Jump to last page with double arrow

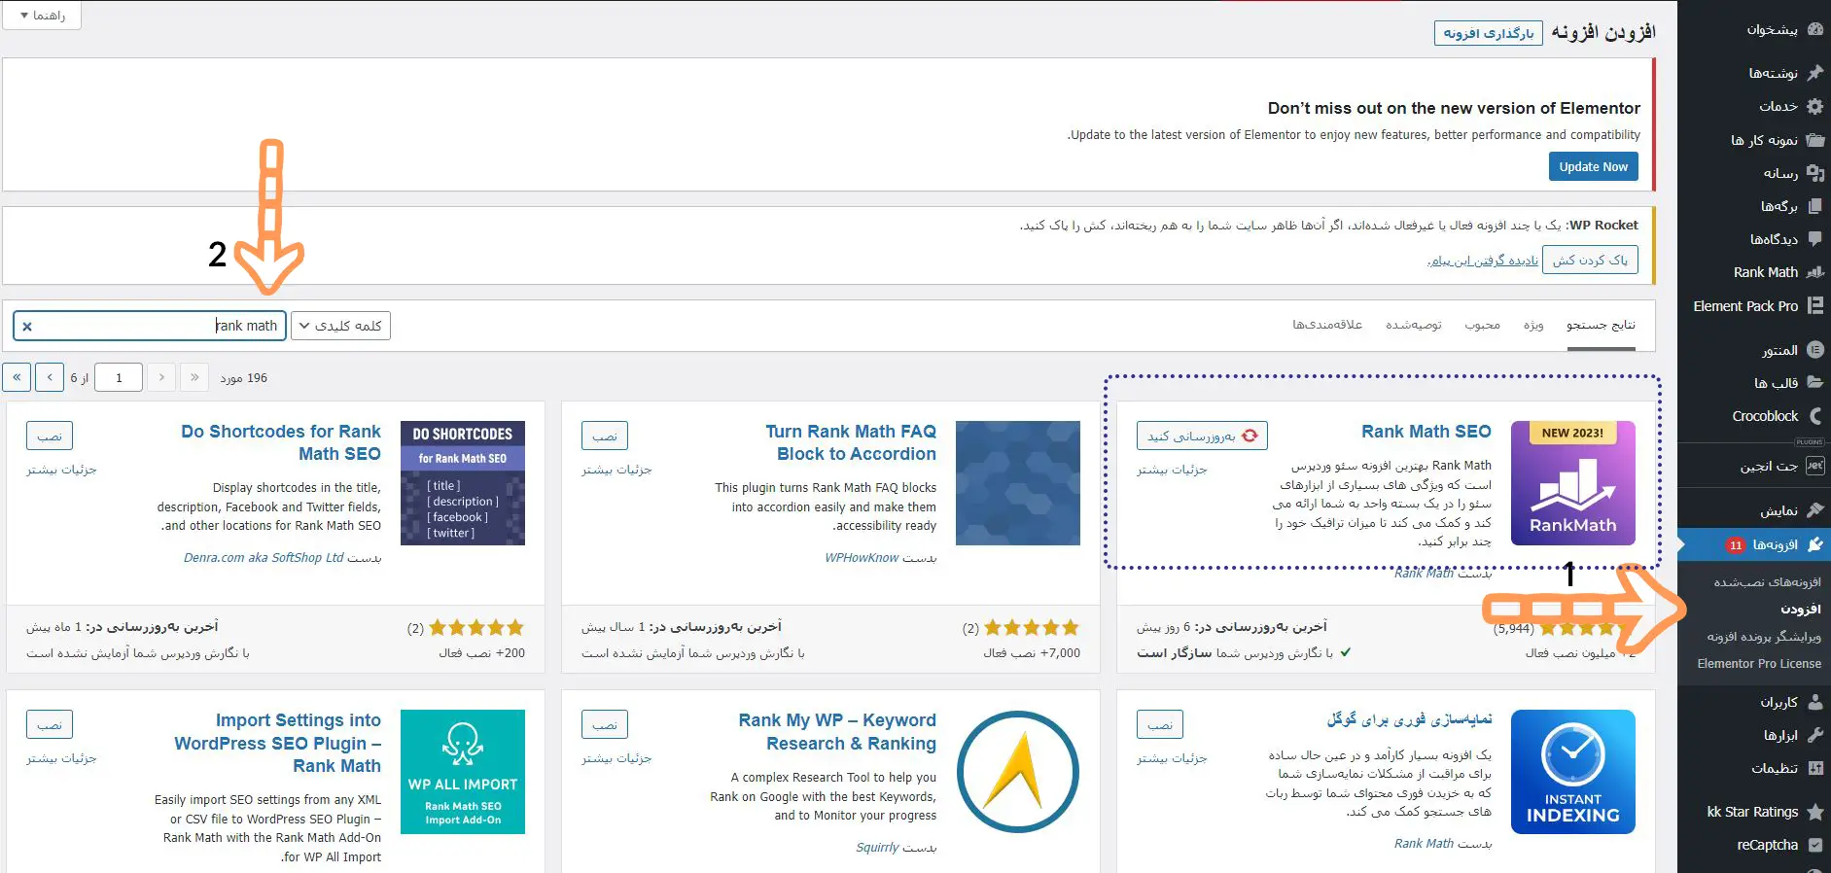17,377
